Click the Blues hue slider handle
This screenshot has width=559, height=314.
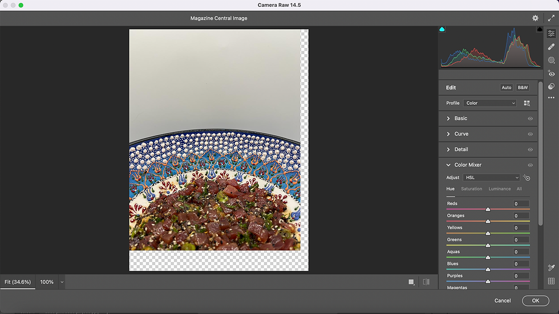coord(488,270)
